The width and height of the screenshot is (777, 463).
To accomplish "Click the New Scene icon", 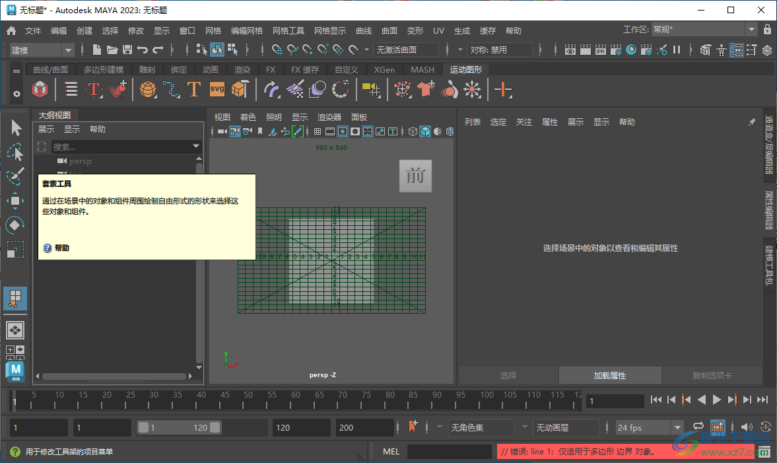I will [97, 50].
